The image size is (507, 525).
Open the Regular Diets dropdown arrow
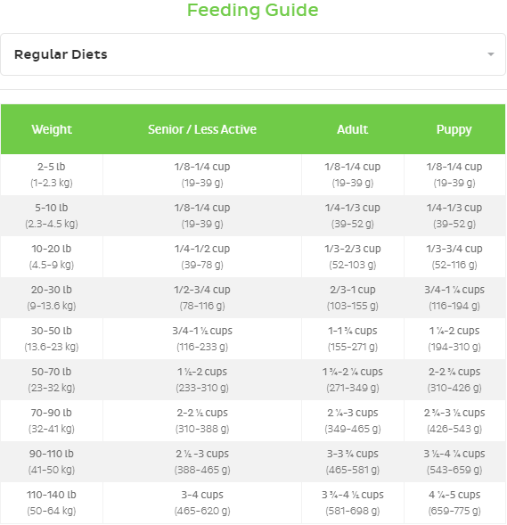pyautogui.click(x=491, y=54)
